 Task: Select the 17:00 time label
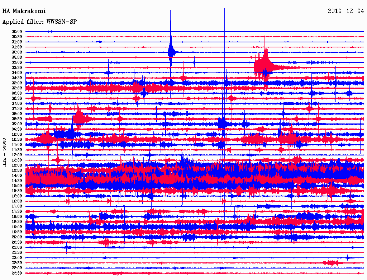point(17,206)
